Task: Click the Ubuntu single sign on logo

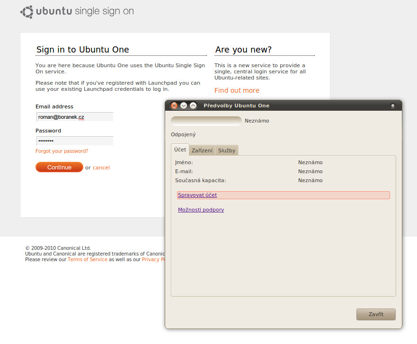Action: pos(77,12)
